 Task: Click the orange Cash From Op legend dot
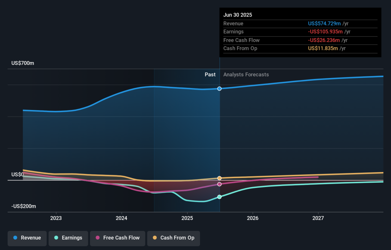155,238
